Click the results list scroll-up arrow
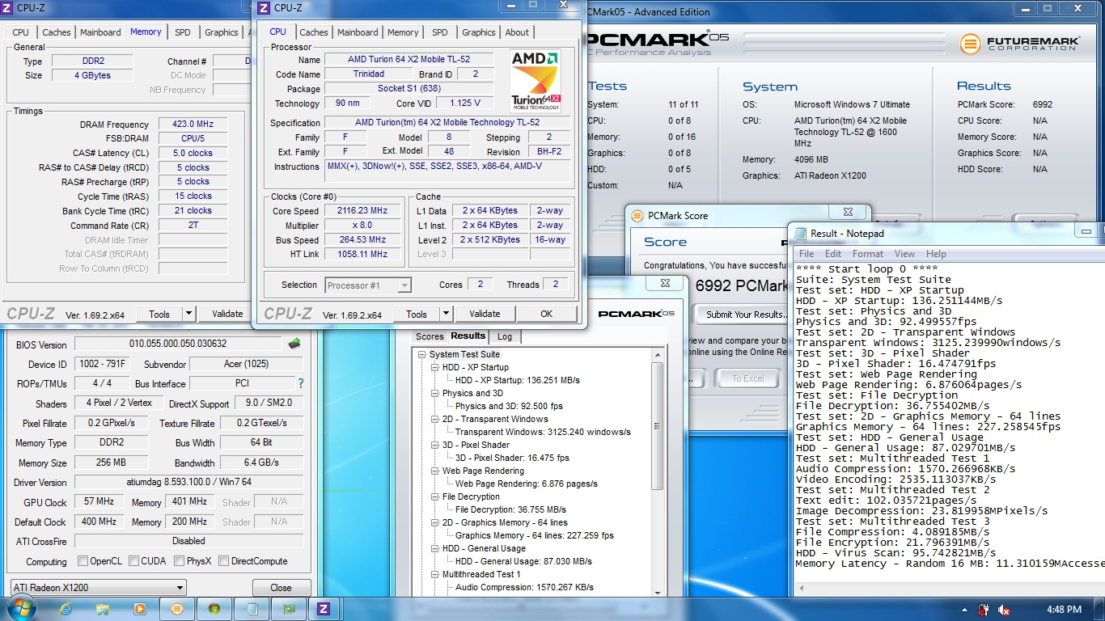Image resolution: width=1105 pixels, height=621 pixels. click(658, 356)
